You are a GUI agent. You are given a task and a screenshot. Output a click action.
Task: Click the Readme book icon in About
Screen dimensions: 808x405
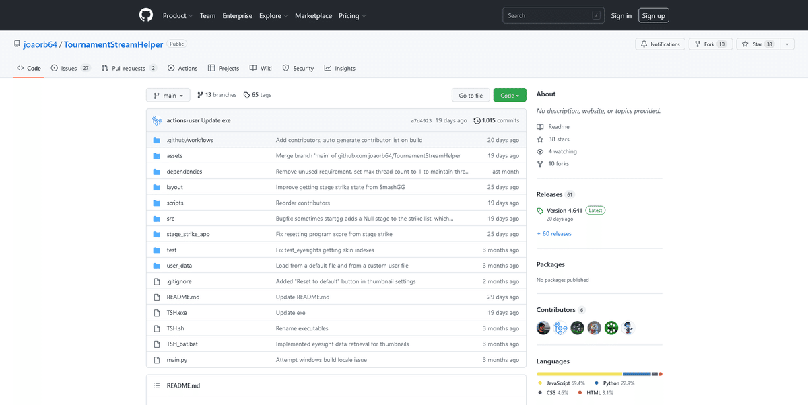tap(540, 126)
